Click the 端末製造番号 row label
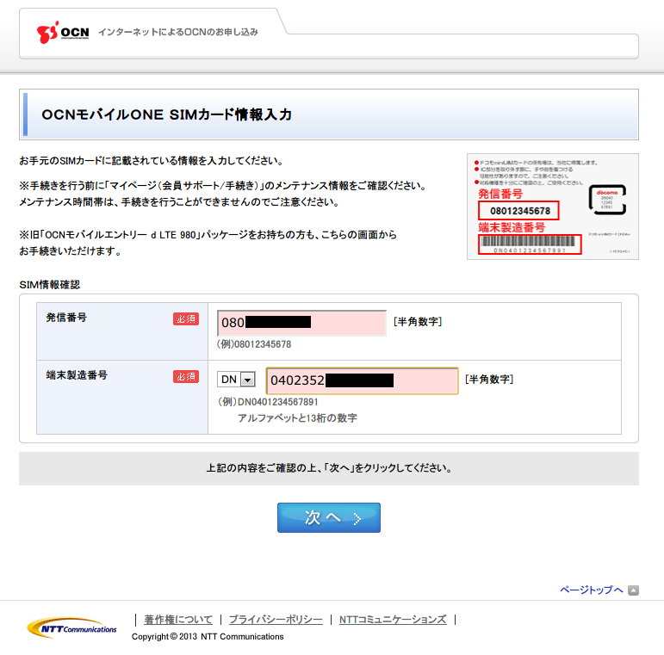 (77, 375)
